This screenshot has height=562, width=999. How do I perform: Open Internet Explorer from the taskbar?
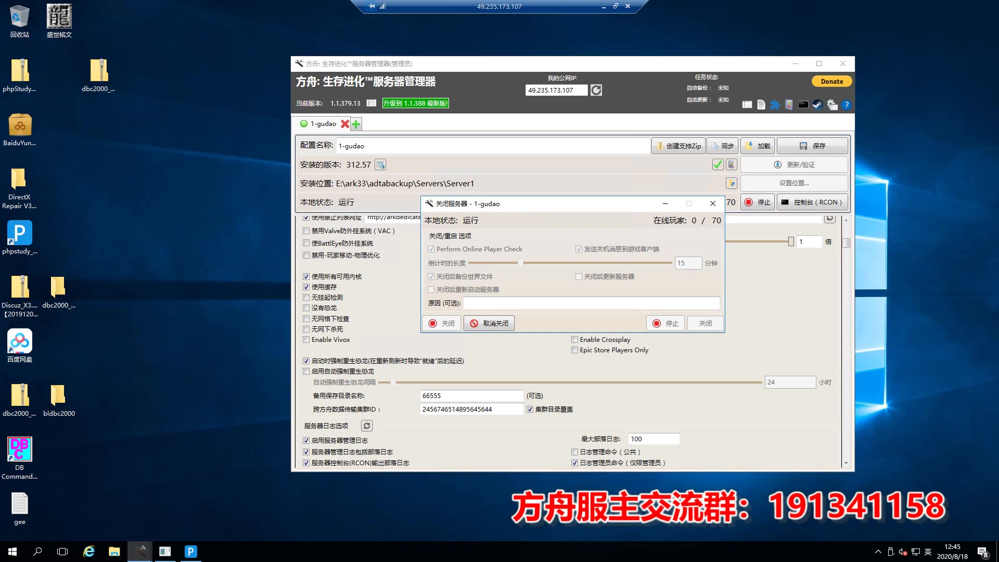pos(89,552)
